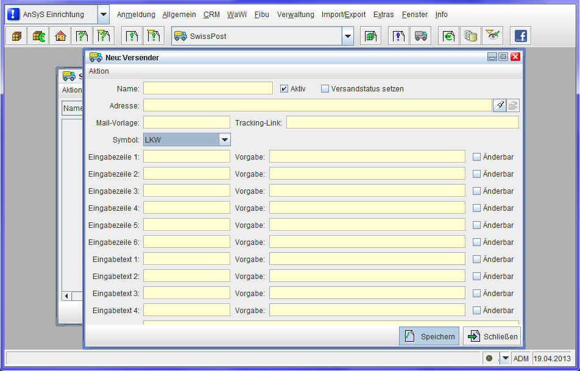Open the Verwaltung menu
The height and width of the screenshot is (371, 580).
(295, 15)
